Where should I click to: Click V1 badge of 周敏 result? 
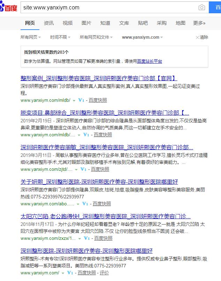click(83, 169)
